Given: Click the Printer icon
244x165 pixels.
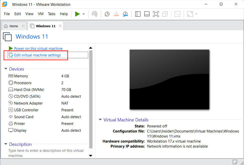Looking at the screenshot, I should tap(11, 124).
